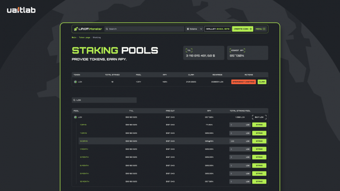Click amount input for 12 MONTH pool
The image size is (340, 191).
(240, 182)
